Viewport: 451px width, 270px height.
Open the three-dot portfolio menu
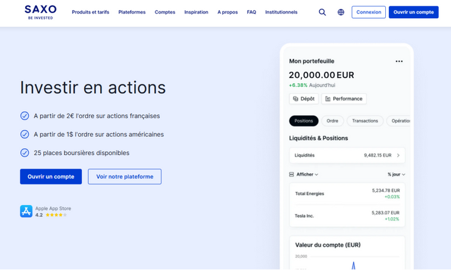[x=399, y=61]
